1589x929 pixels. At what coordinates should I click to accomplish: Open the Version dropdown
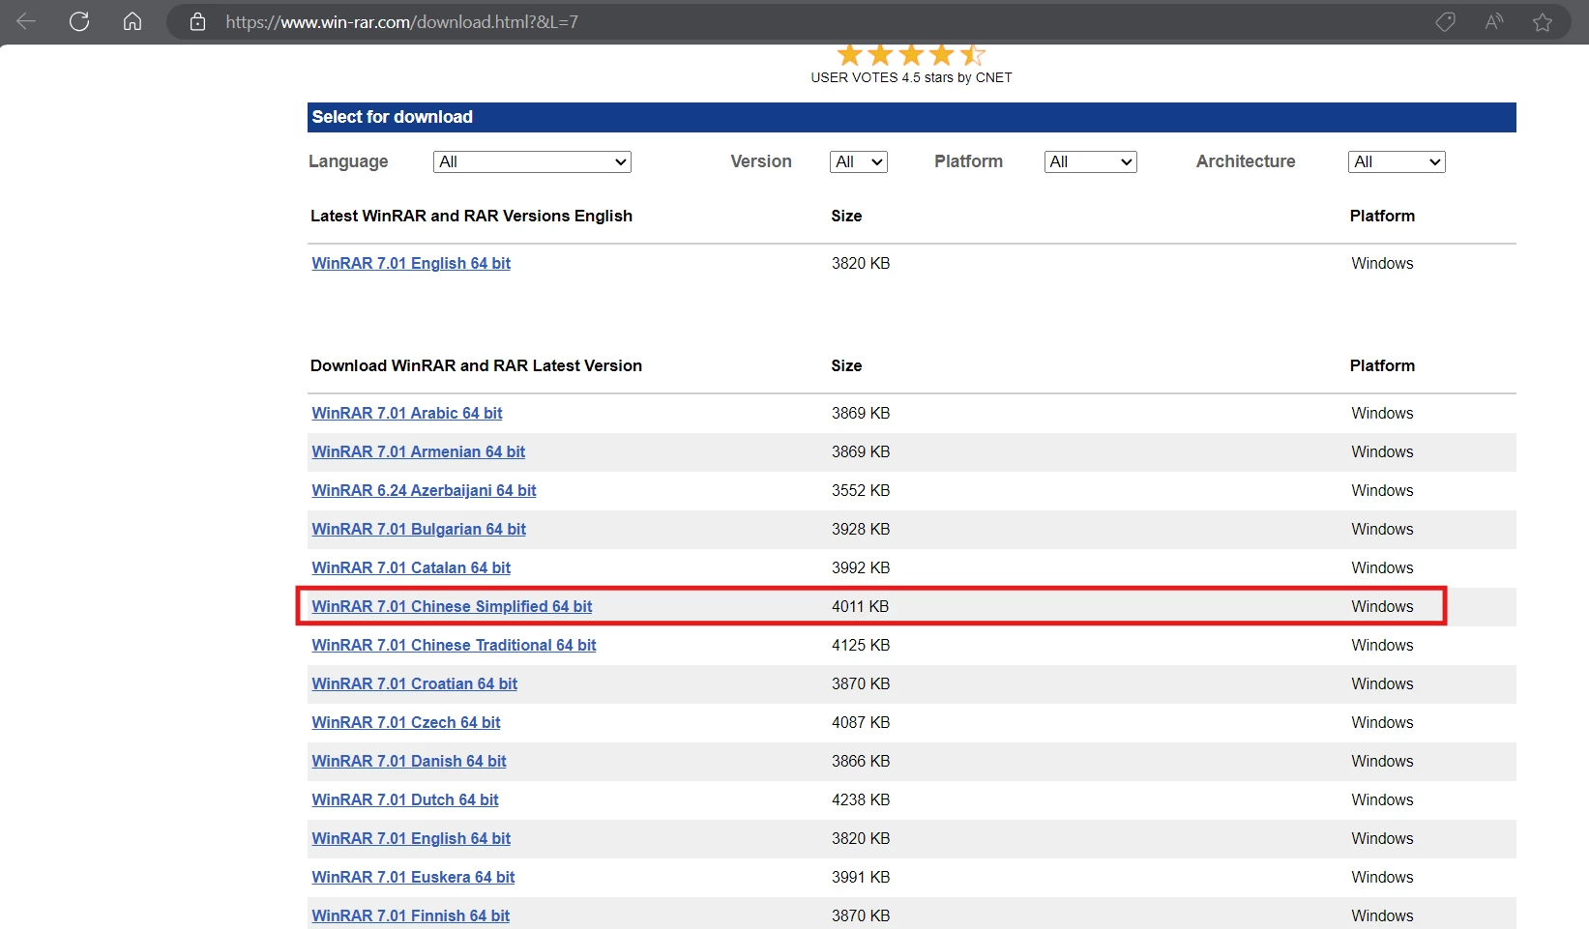pos(859,161)
